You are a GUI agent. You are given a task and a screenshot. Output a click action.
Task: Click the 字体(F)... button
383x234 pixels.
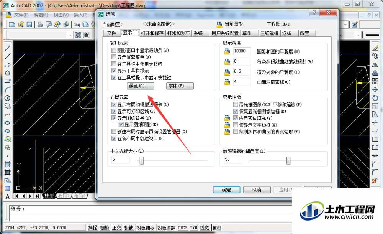click(180, 86)
